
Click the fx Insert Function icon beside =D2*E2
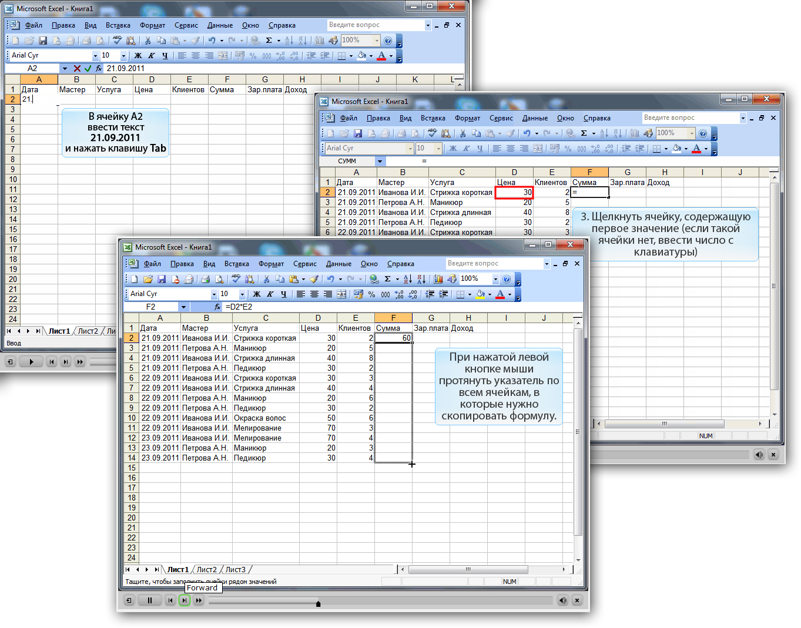pos(217,307)
